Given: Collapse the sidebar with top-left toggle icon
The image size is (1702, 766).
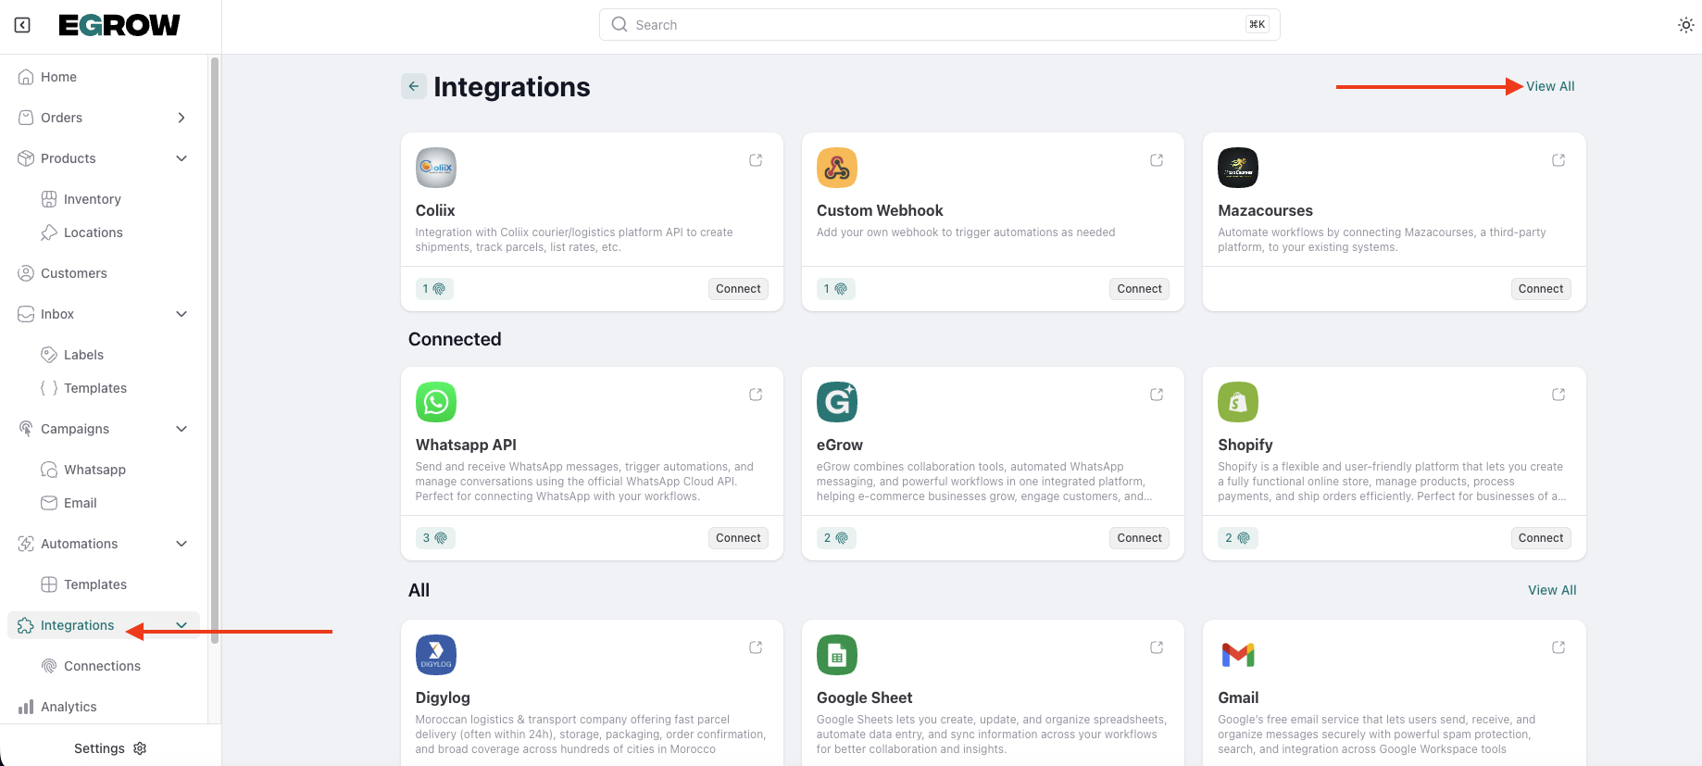Looking at the screenshot, I should pos(22,25).
